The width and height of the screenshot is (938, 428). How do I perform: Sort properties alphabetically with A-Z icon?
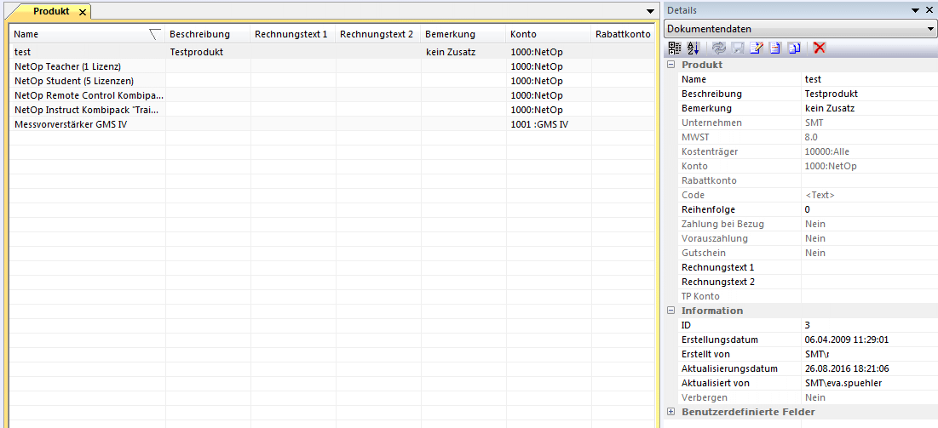click(693, 49)
